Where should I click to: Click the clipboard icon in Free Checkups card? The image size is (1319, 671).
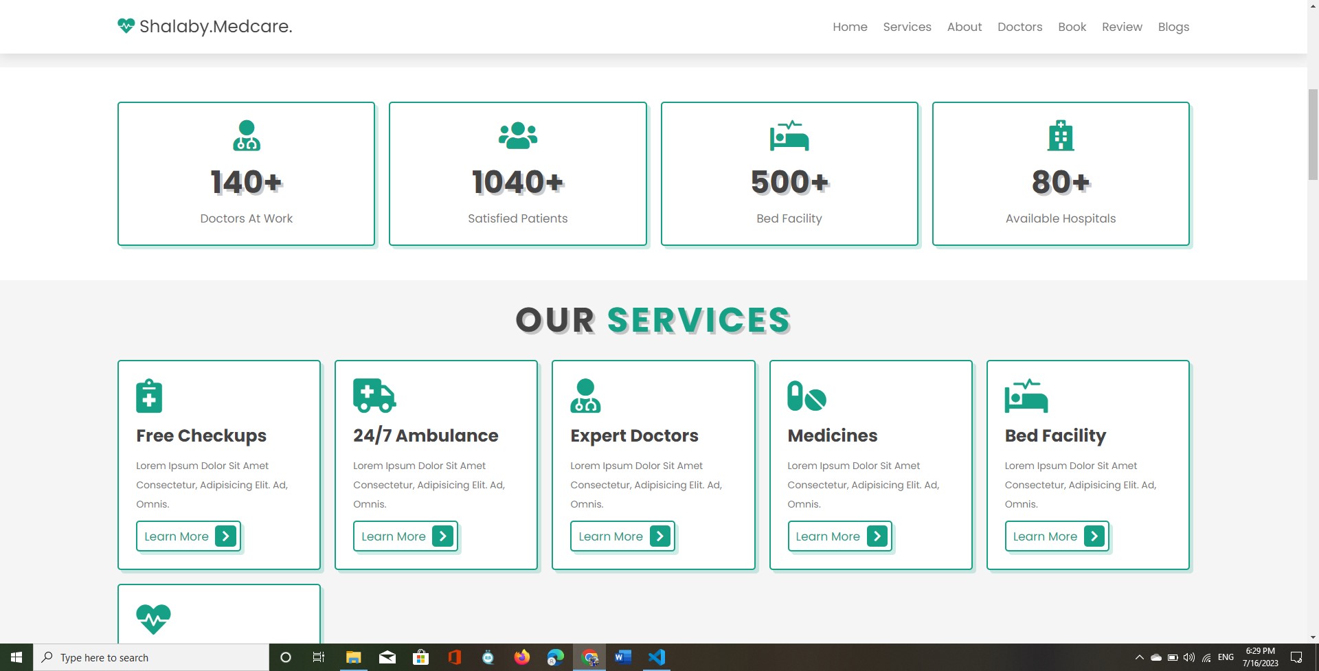pos(149,396)
